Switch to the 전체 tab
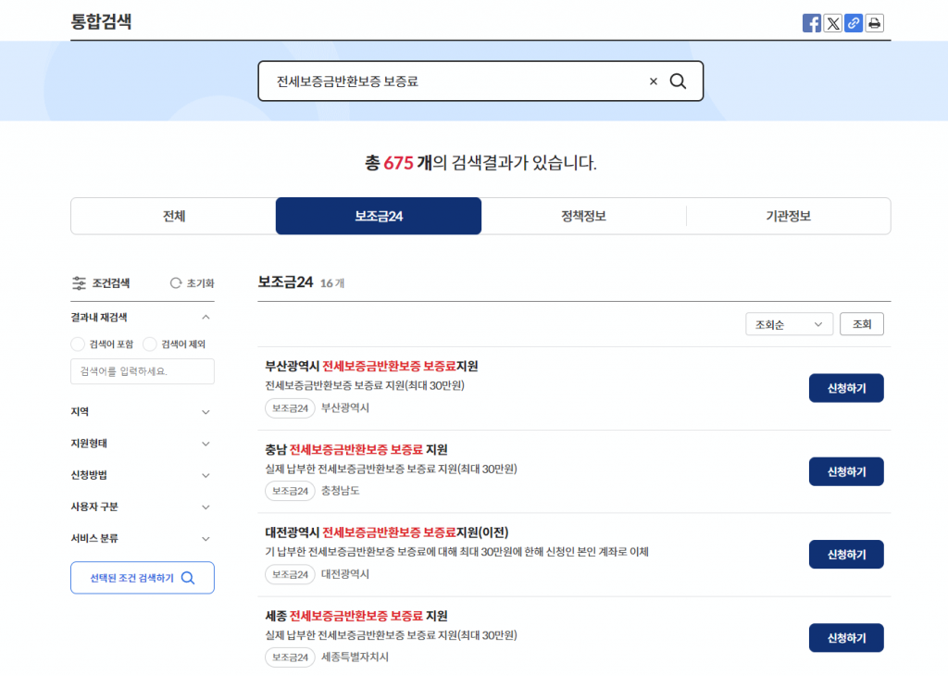948x676 pixels. pyautogui.click(x=174, y=216)
